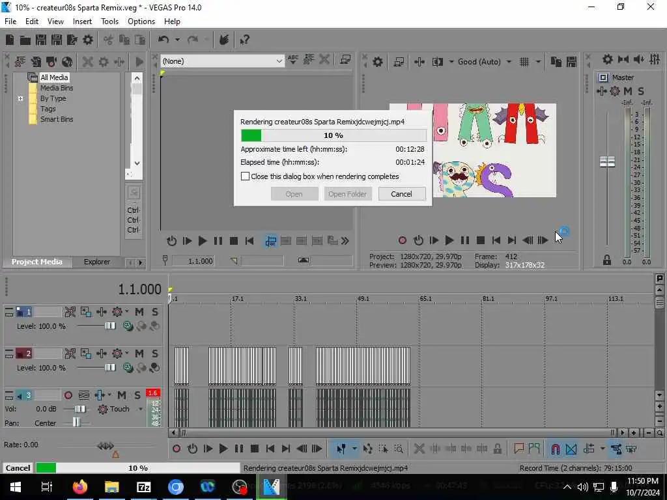
Task: Toggle Master bus Mute button
Action: (628, 91)
